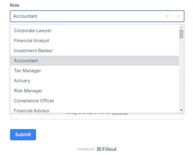Clear the selected Accountant role
The image size is (193, 155).
(x=168, y=16)
